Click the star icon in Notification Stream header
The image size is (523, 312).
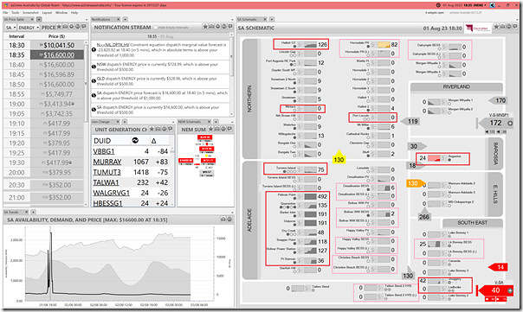click(205, 27)
